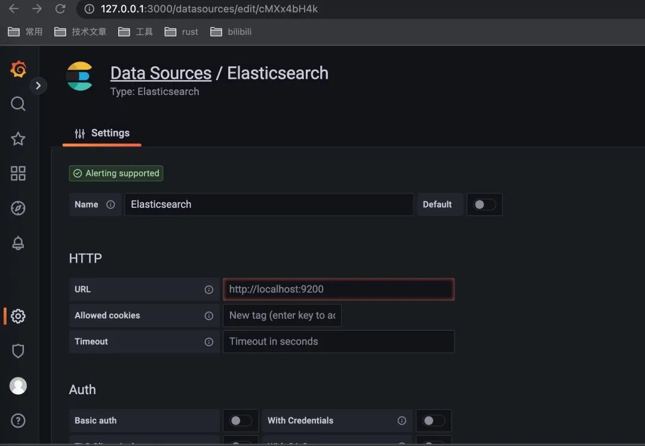Click the With Credentials info icon
The height and width of the screenshot is (446, 645).
[402, 420]
